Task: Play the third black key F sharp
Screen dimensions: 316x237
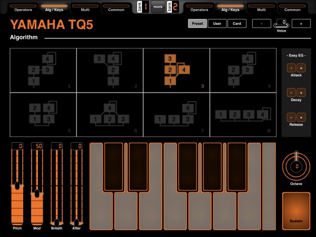Action: [x=187, y=166]
